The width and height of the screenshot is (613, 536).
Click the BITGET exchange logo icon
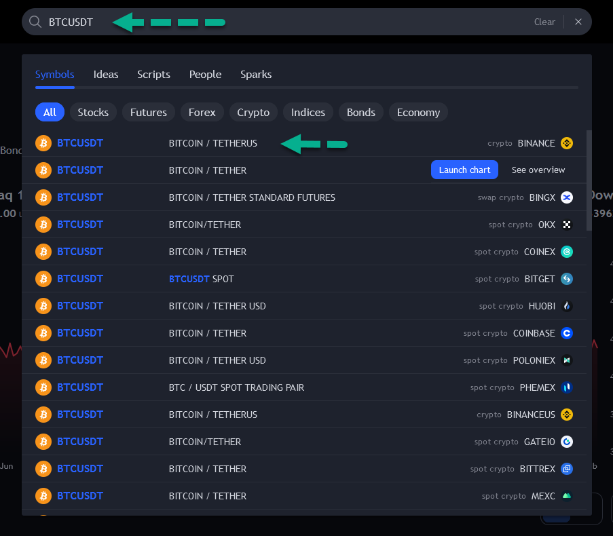pyautogui.click(x=566, y=279)
